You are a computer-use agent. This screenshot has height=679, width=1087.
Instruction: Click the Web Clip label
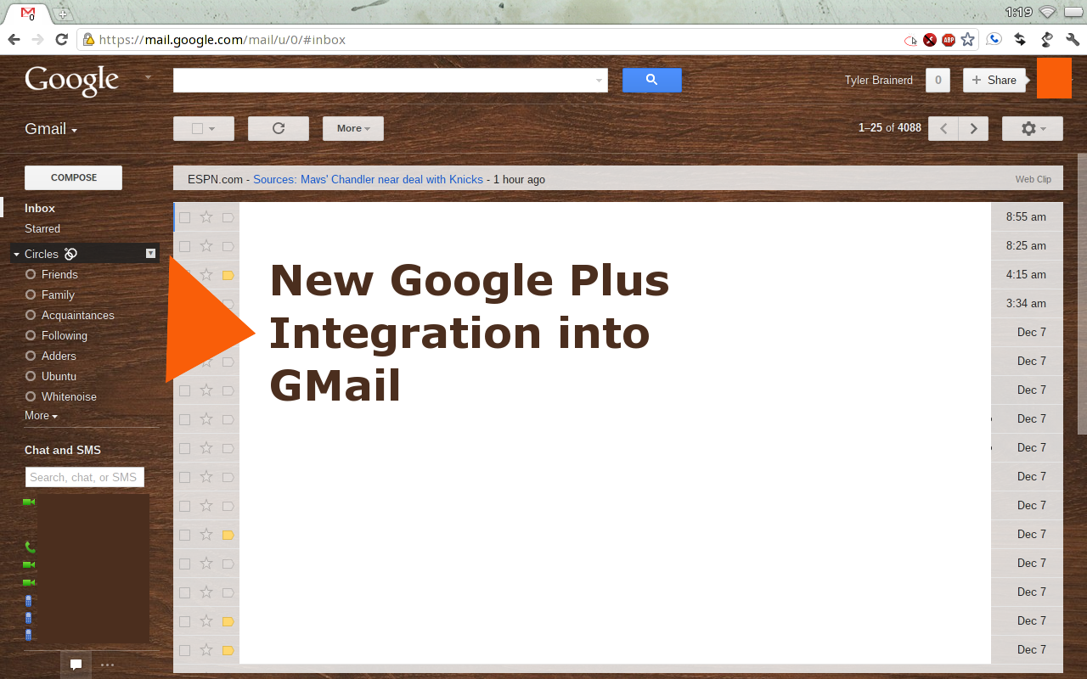pos(1033,179)
